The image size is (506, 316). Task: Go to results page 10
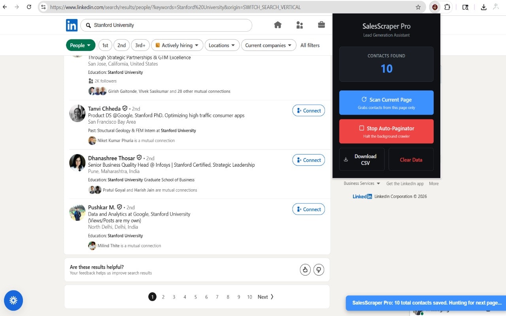[249, 297]
